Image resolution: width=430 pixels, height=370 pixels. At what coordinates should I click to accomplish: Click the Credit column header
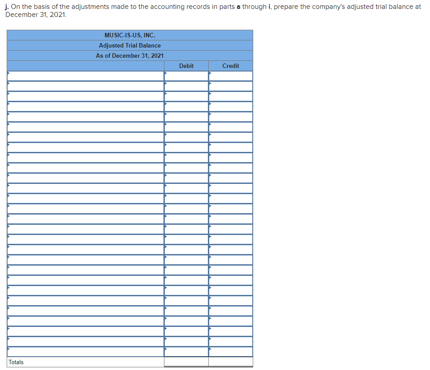click(x=231, y=66)
